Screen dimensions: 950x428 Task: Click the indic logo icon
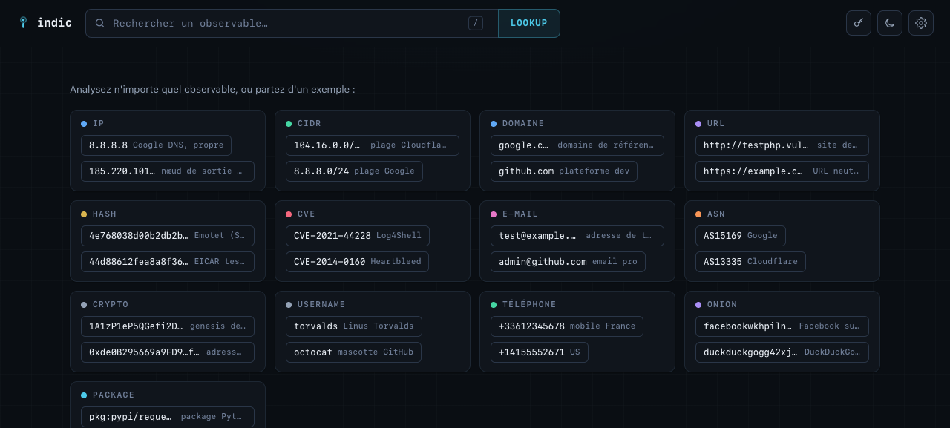coord(23,23)
